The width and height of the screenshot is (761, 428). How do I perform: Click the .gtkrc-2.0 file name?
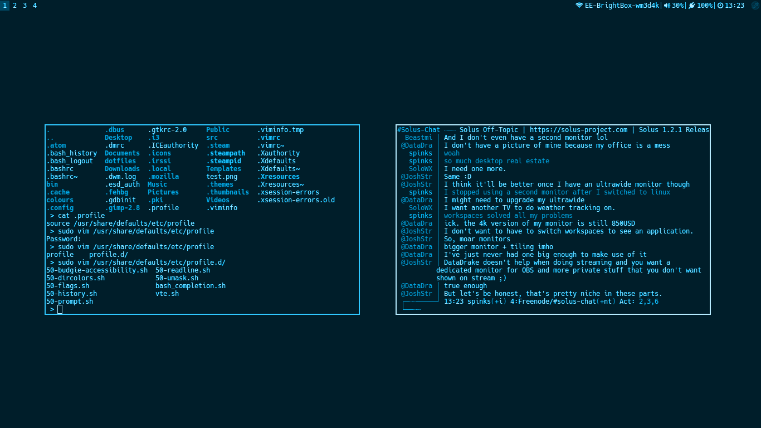pyautogui.click(x=167, y=130)
